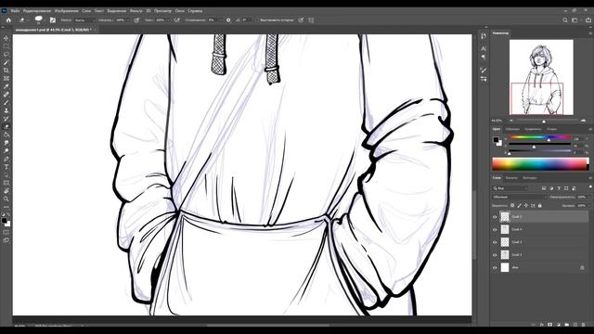Click the Home icon in options bar

tap(8, 20)
